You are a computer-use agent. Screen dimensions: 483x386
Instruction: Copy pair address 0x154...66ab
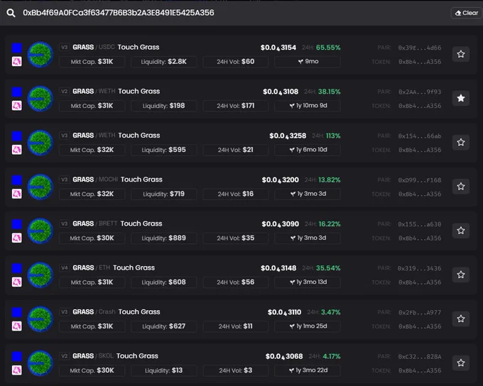pos(420,136)
